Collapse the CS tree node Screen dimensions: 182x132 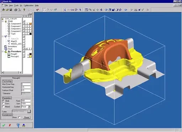tap(3, 36)
